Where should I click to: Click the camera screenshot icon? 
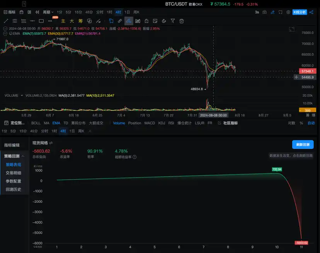click(264, 12)
